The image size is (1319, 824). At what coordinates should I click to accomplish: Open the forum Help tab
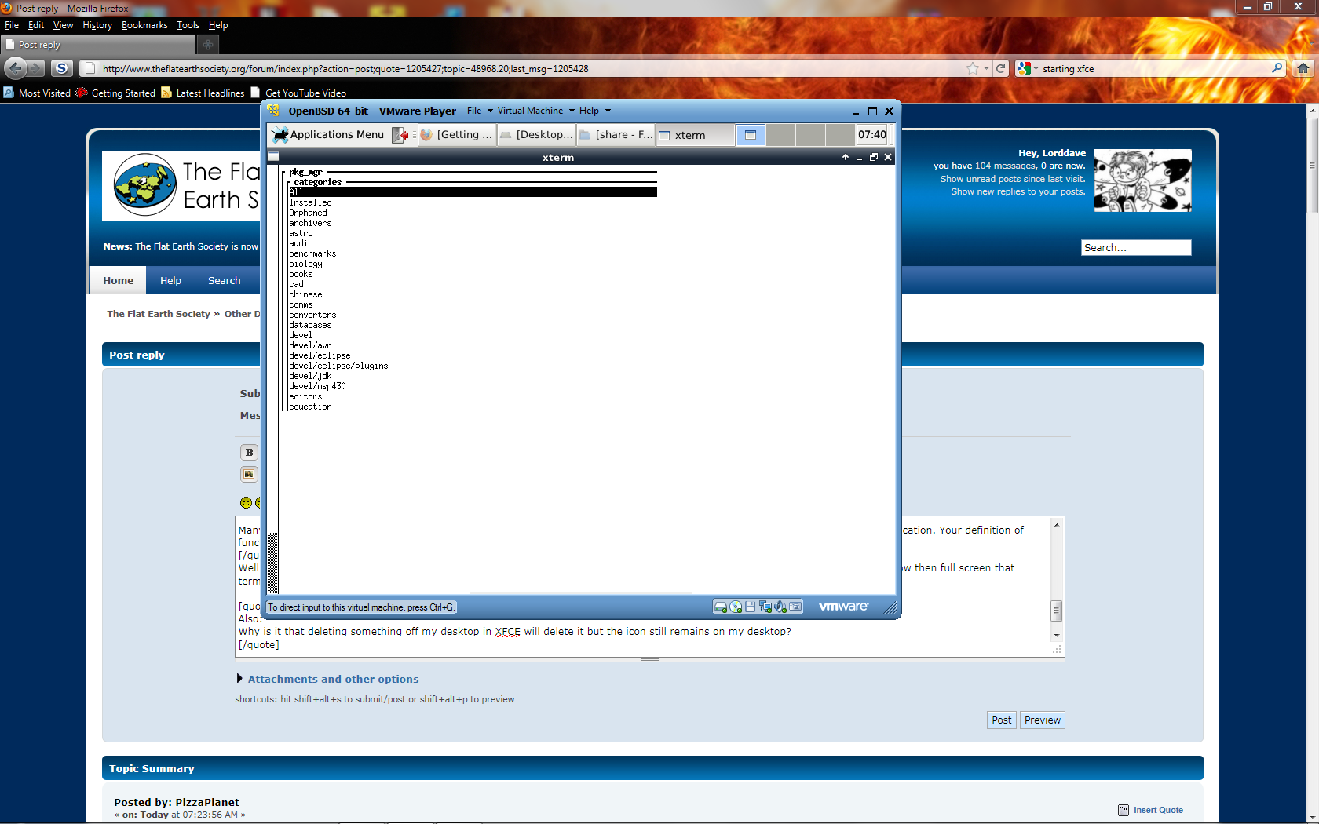[170, 280]
